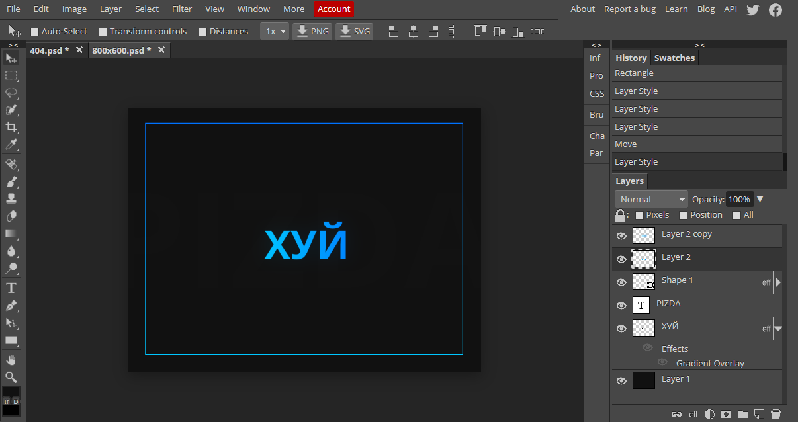Select the Lasso tool
Screen dimensions: 798x422
pos(11,93)
